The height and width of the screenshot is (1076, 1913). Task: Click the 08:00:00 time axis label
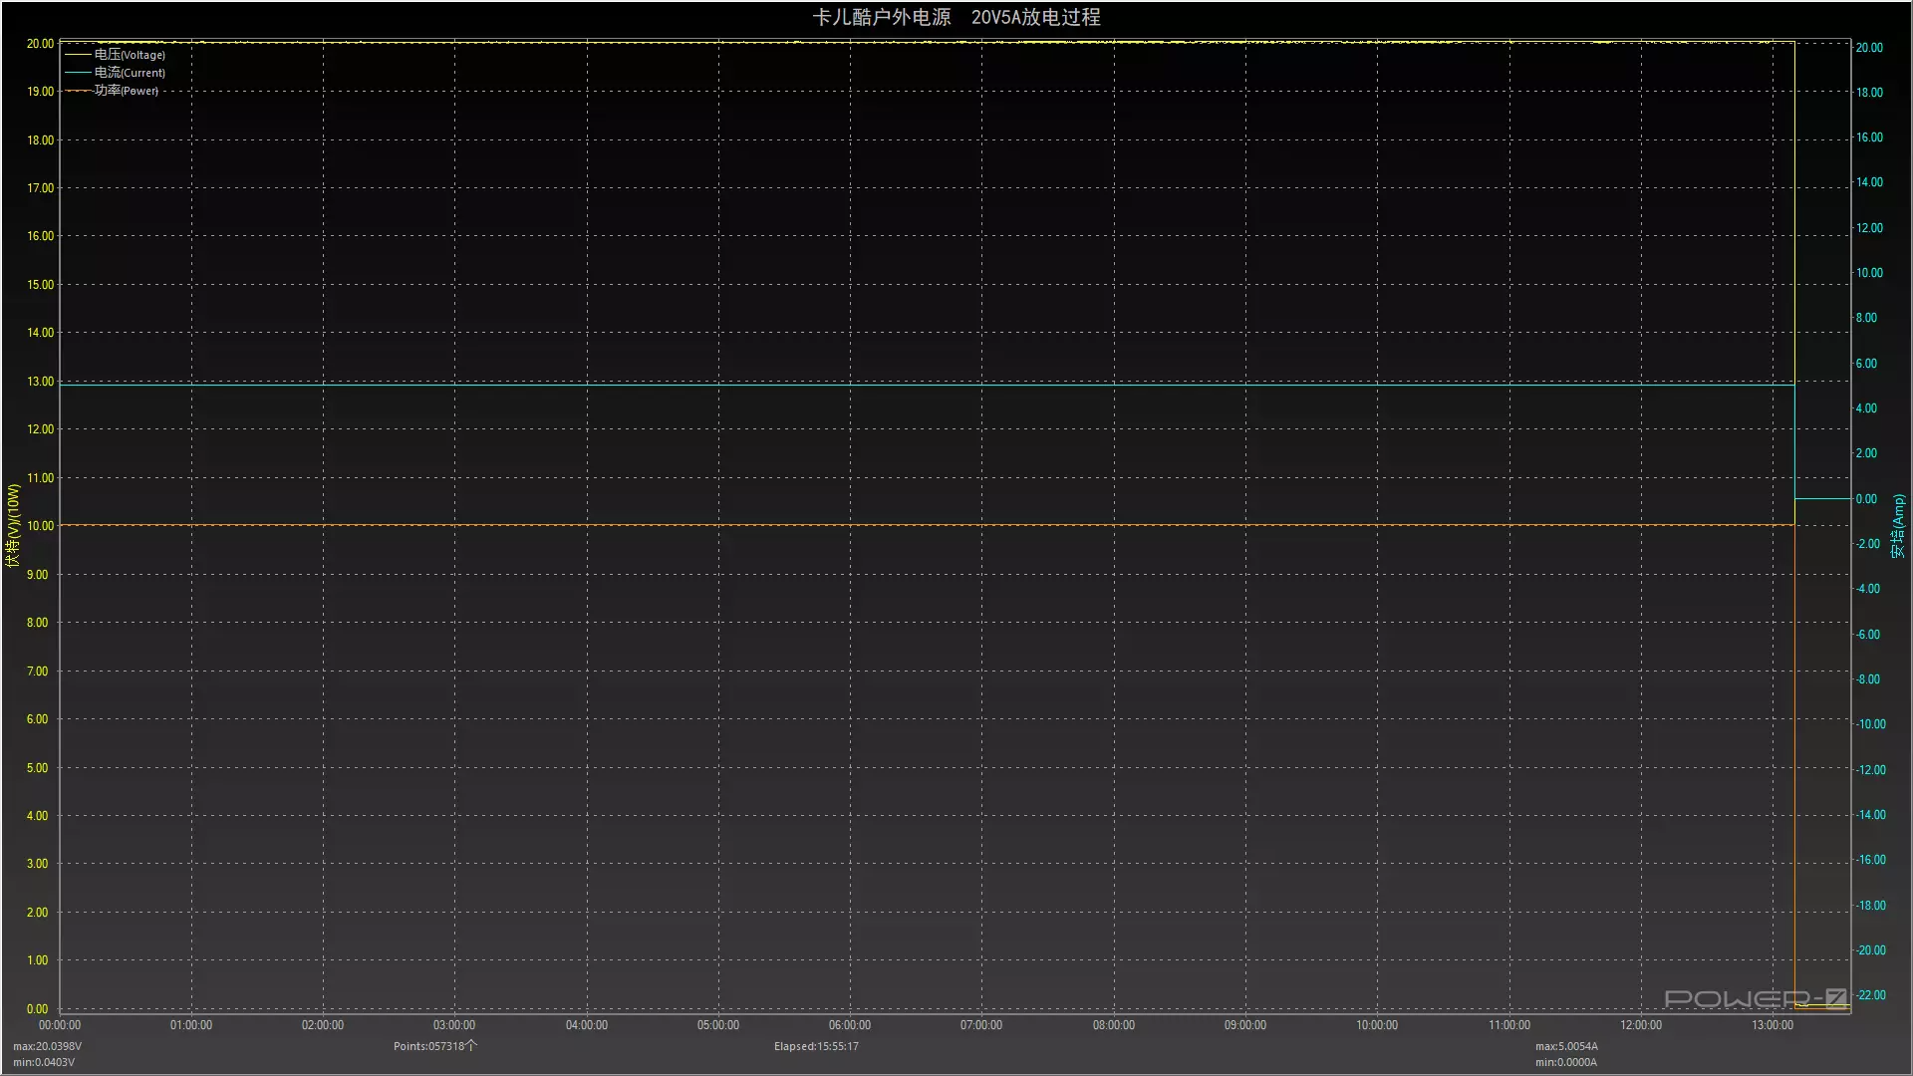pyautogui.click(x=1114, y=1025)
